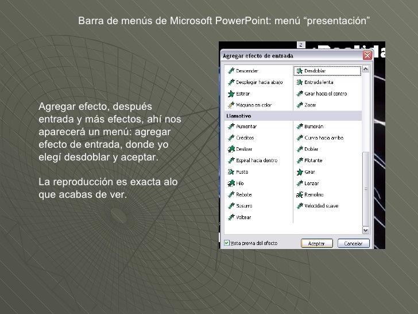The height and width of the screenshot is (314, 418).
Task: Click the Fusta effect star icon
Action: pos(231,172)
